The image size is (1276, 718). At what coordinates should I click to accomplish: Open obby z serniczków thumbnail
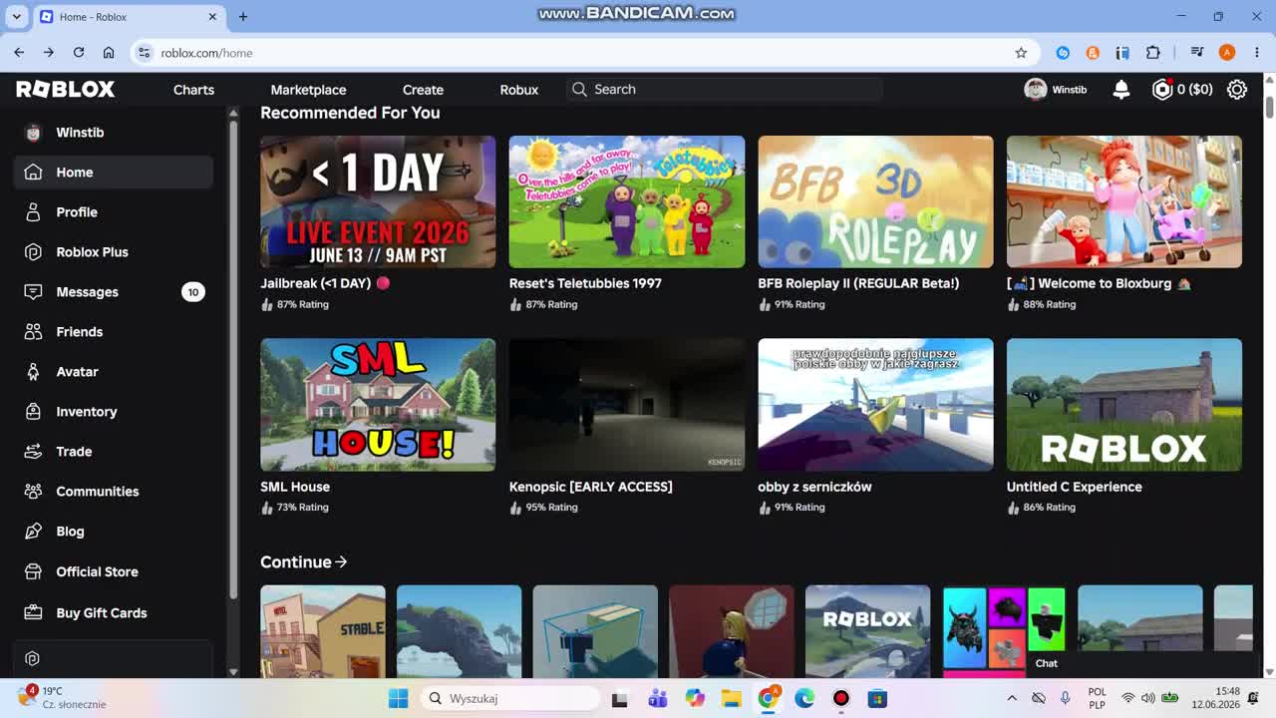pyautogui.click(x=875, y=405)
